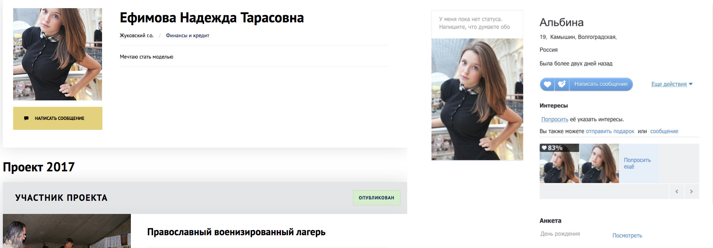The image size is (713, 248).
Task: Click the "УЧАСТНИК ПРОЕКТА" header text
Action: click(61, 198)
